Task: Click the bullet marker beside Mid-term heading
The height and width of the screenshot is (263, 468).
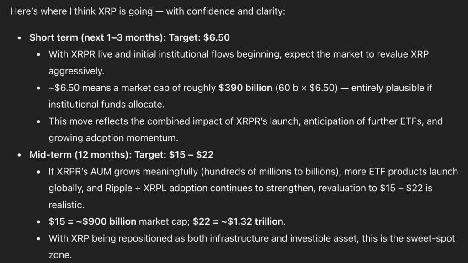Action: [x=19, y=155]
